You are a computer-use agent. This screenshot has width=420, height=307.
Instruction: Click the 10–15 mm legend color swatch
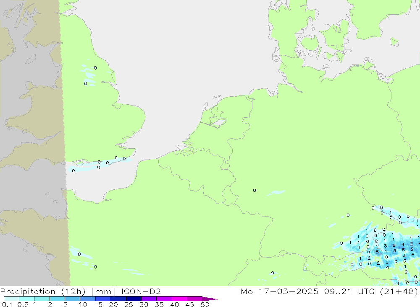pyautogui.click(x=88, y=299)
